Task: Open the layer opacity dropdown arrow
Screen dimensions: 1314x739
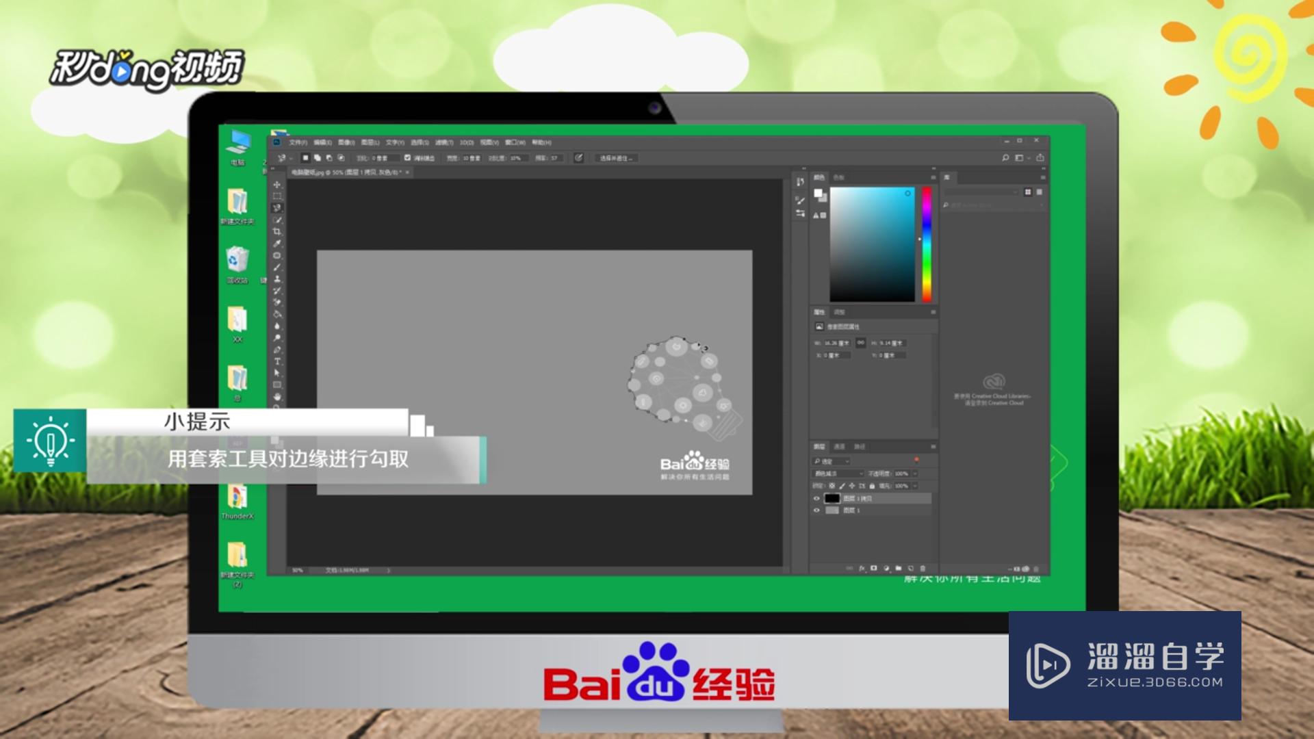Action: [915, 474]
